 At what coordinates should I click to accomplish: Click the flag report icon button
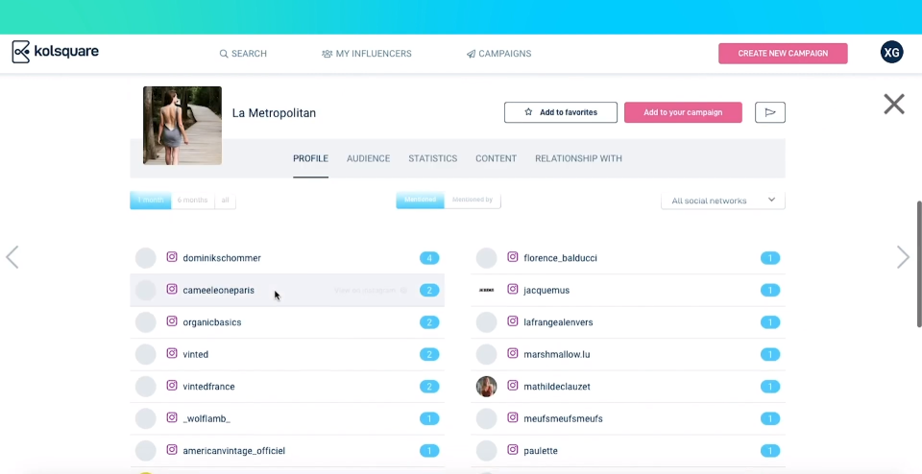pos(769,112)
